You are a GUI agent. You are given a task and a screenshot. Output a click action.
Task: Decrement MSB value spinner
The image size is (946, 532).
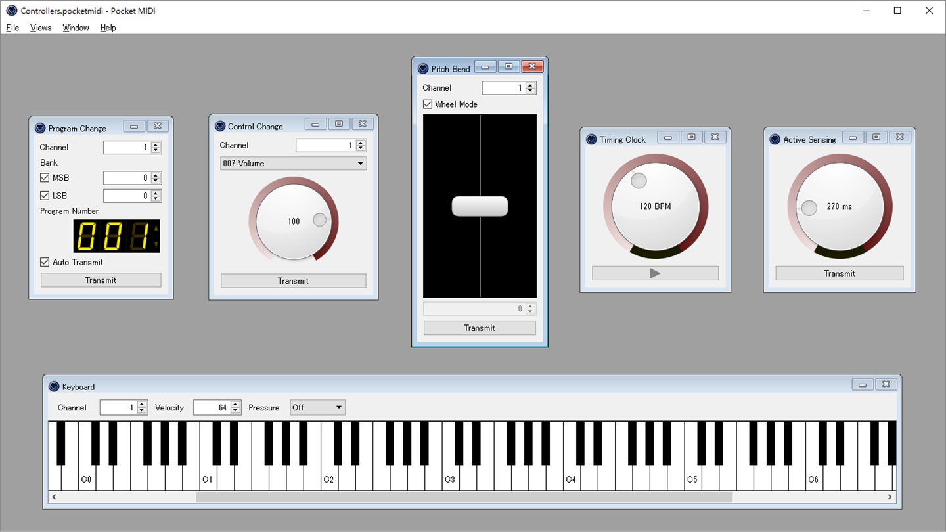[x=156, y=181]
